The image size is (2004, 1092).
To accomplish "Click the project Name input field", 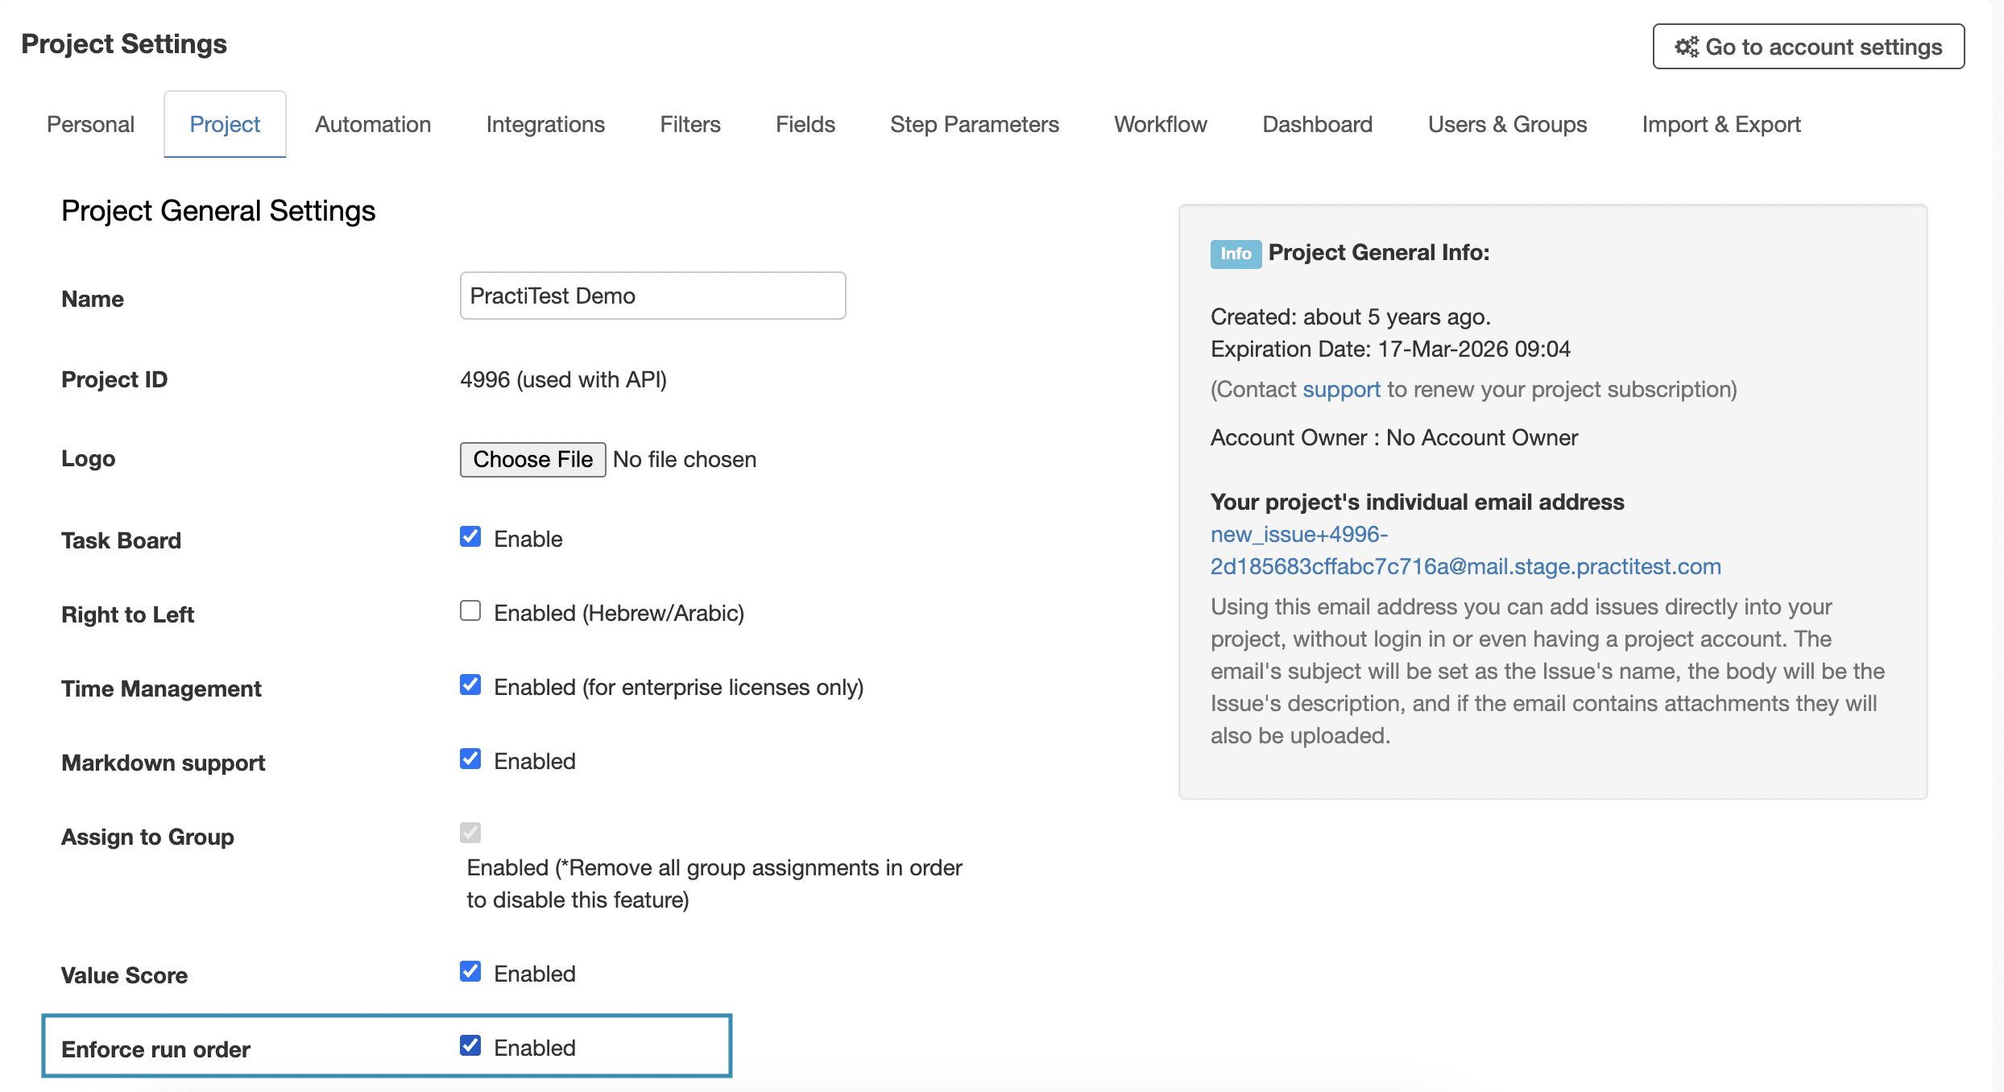I will tap(652, 296).
